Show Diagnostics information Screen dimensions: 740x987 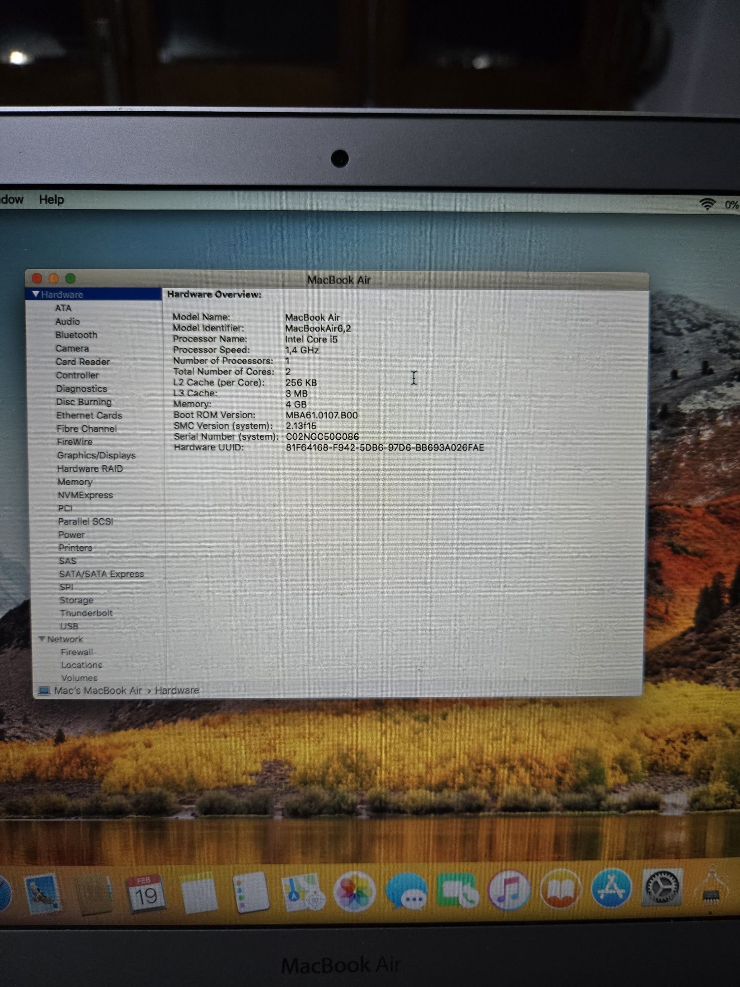(81, 388)
